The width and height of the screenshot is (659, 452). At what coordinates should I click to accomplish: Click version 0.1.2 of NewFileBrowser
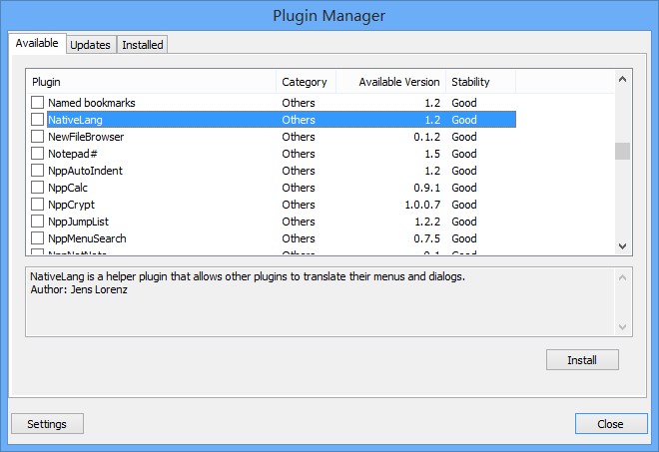[427, 137]
